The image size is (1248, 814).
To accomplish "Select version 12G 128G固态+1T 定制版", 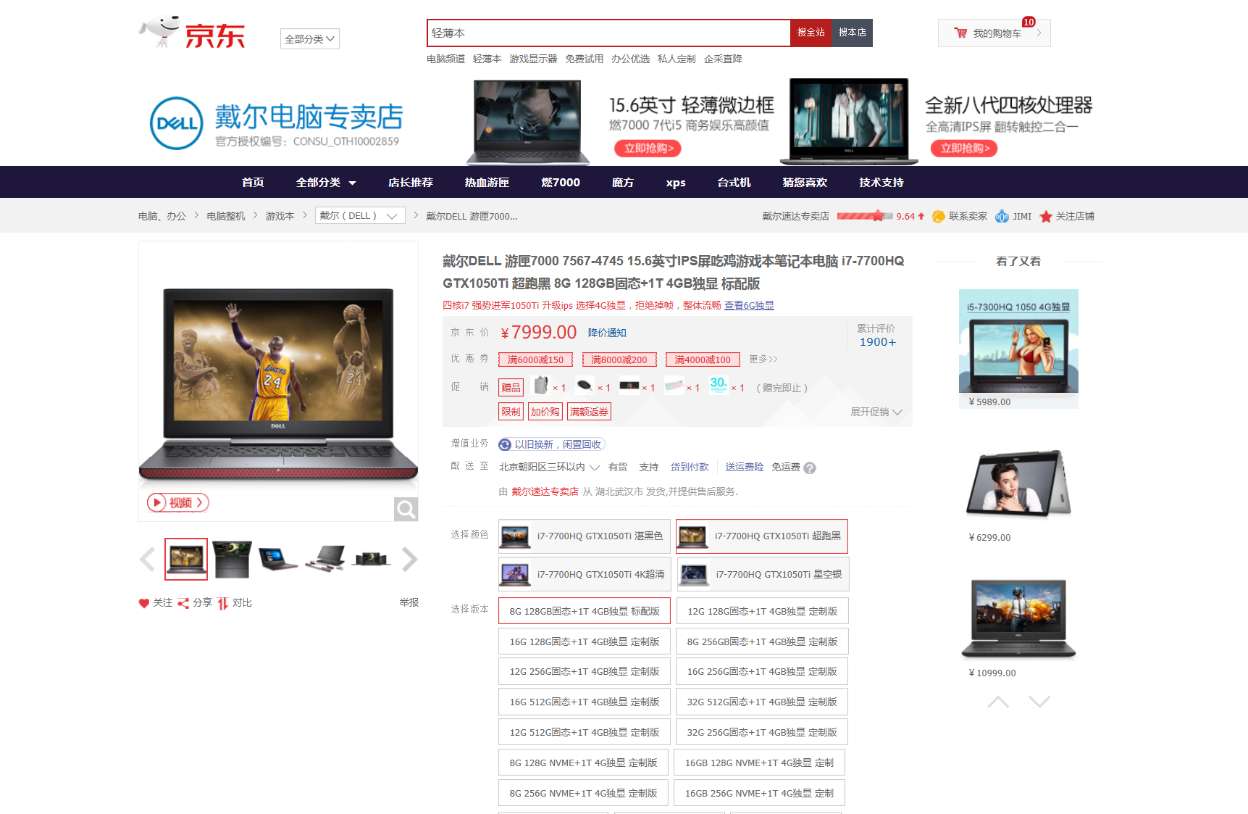I will (x=762, y=611).
